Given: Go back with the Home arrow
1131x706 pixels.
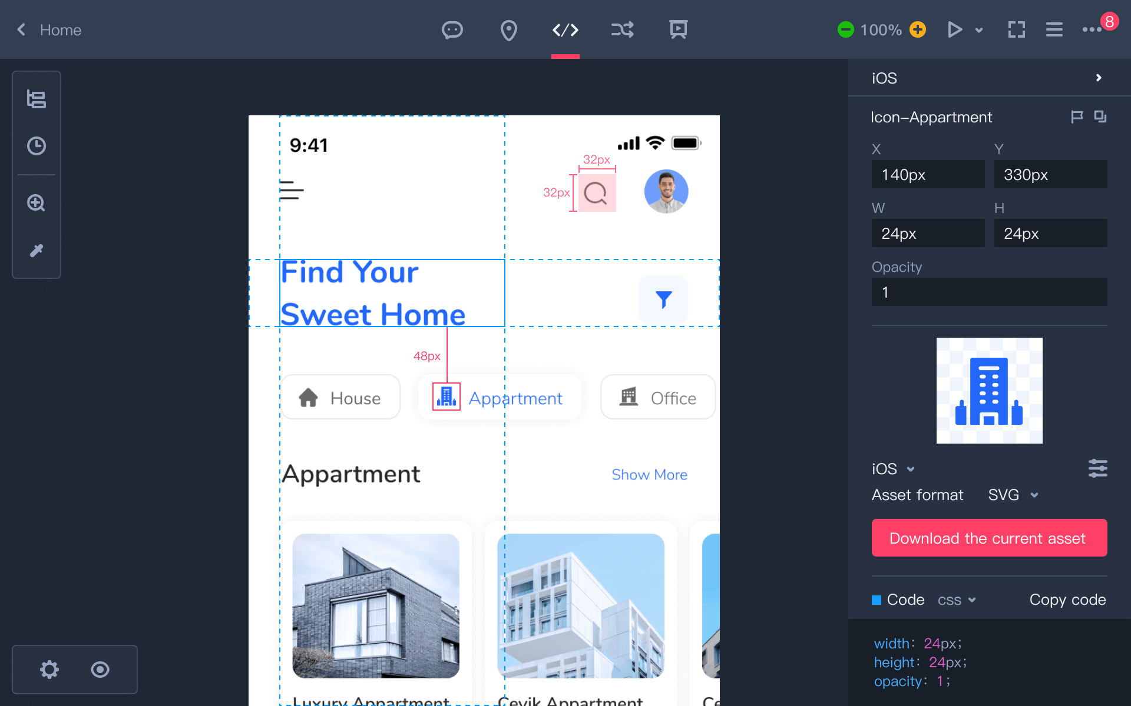Looking at the screenshot, I should pyautogui.click(x=21, y=29).
